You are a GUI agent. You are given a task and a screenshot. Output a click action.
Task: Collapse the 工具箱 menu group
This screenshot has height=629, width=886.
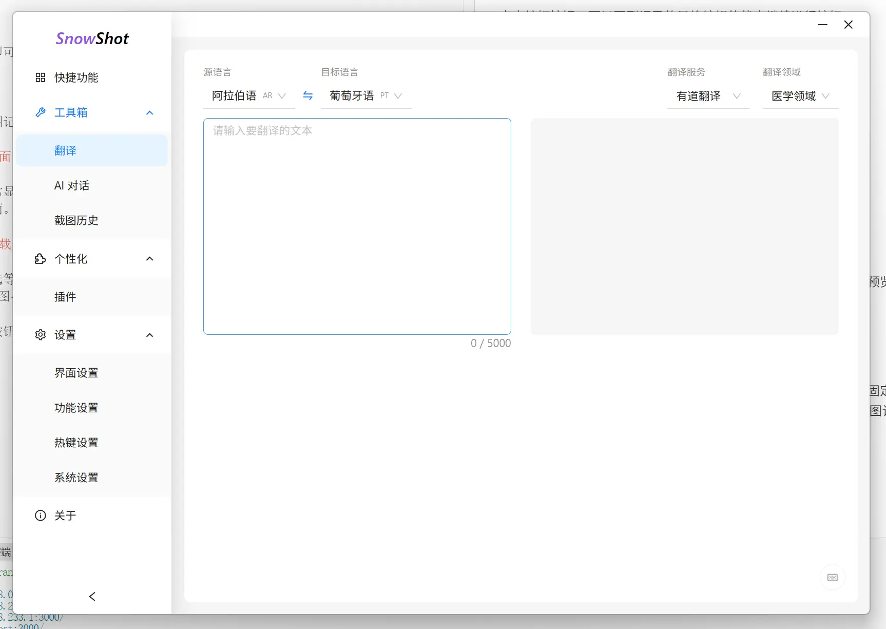click(x=149, y=112)
